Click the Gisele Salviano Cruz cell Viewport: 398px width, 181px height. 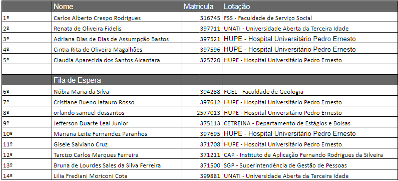pos(117,144)
